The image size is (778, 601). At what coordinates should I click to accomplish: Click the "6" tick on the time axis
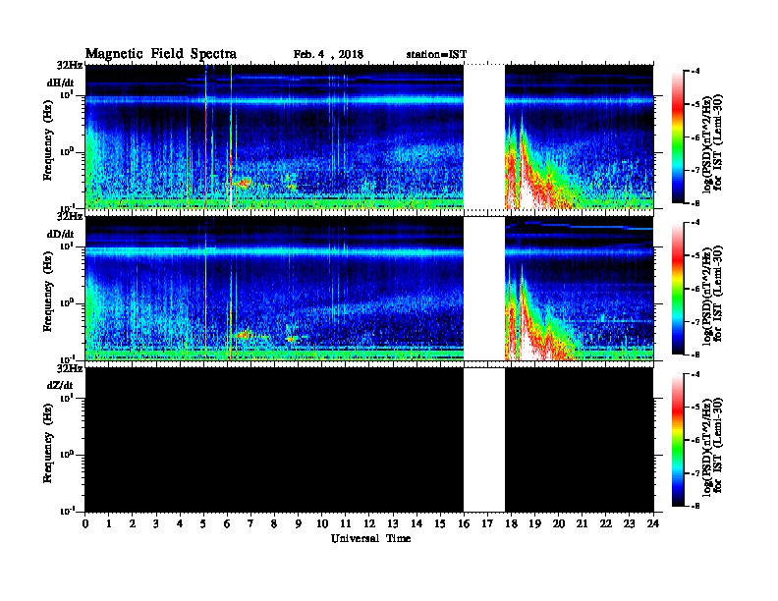tap(227, 523)
